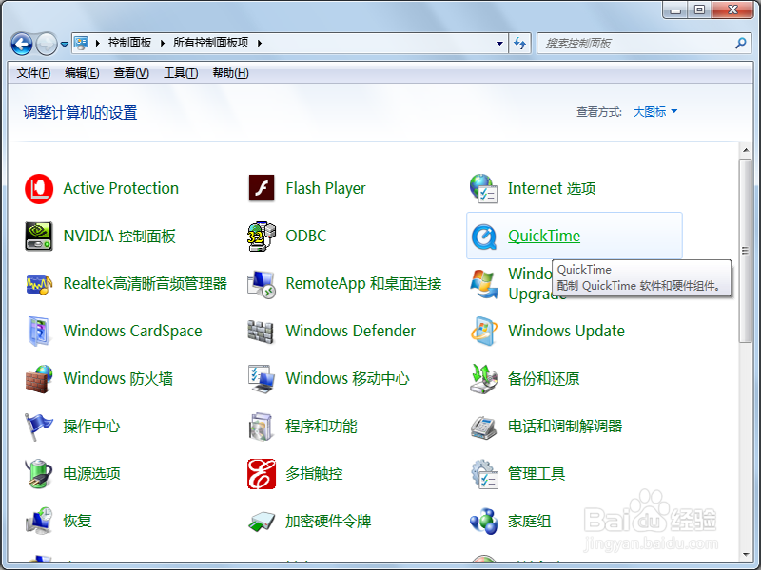Open the recent pages dropdown arrow
Viewport: 761px width, 570px height.
64,45
